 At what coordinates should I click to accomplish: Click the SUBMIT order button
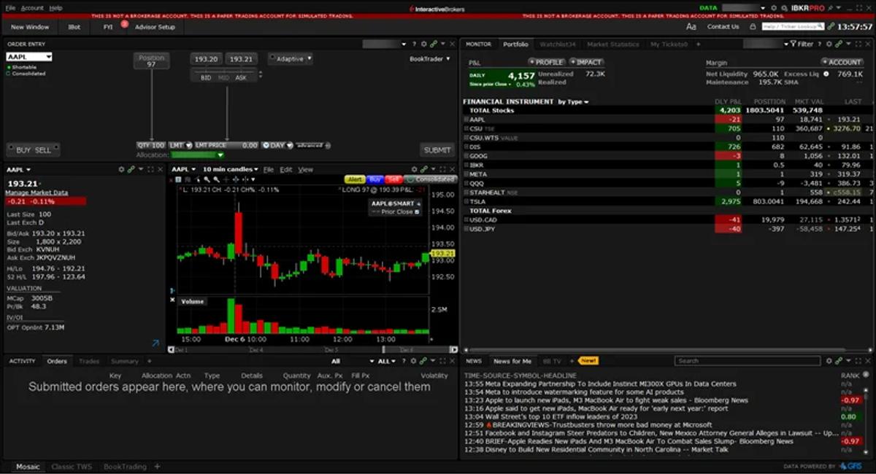point(437,150)
